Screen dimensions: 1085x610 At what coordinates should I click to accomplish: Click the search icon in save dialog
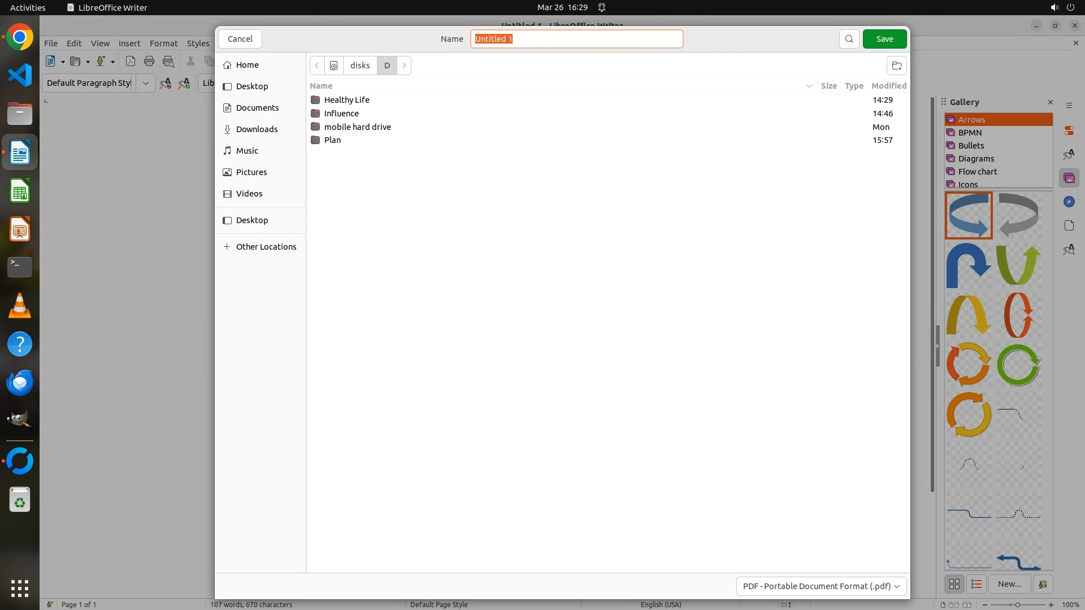(849, 39)
